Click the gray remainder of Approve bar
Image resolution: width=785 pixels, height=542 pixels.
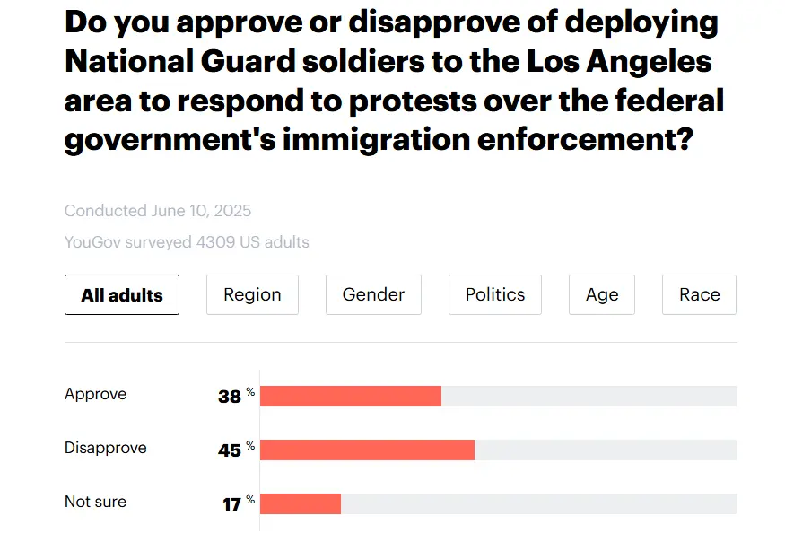point(589,396)
